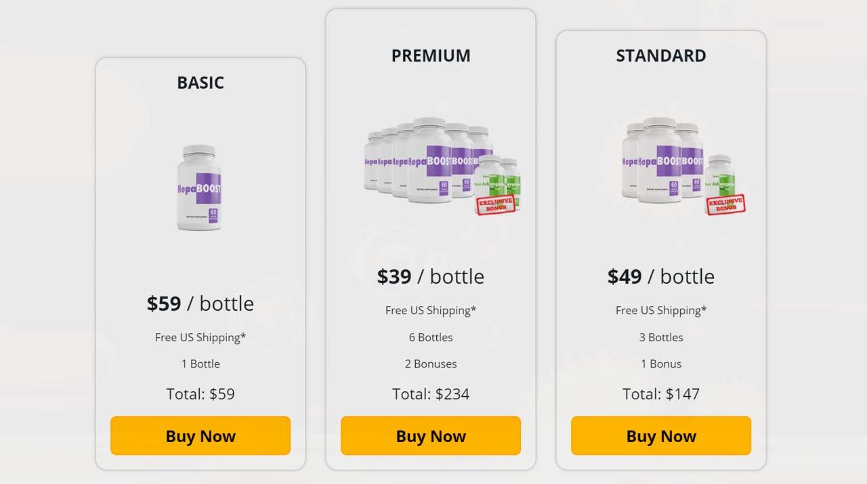Screen dimensions: 867x484
Task: Click the STANDARD plan heading
Action: pos(661,56)
